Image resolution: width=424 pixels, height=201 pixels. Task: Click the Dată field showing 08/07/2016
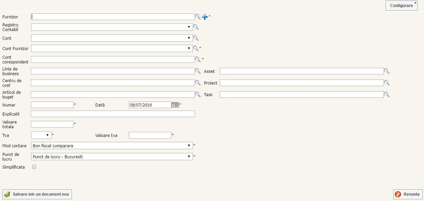pos(150,105)
